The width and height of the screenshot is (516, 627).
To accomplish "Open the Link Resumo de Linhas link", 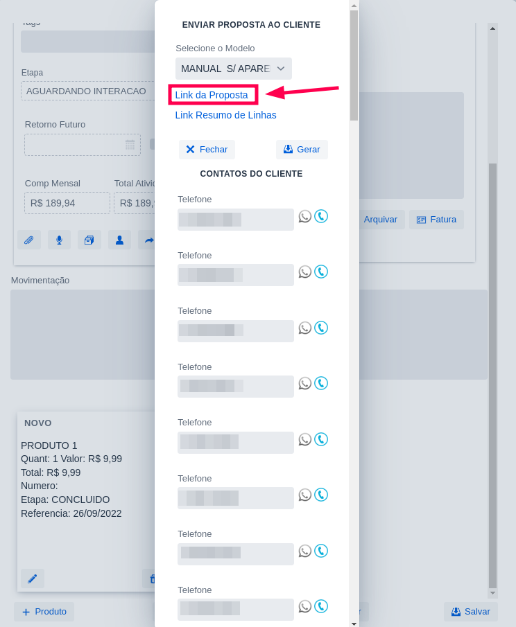I will (x=225, y=115).
